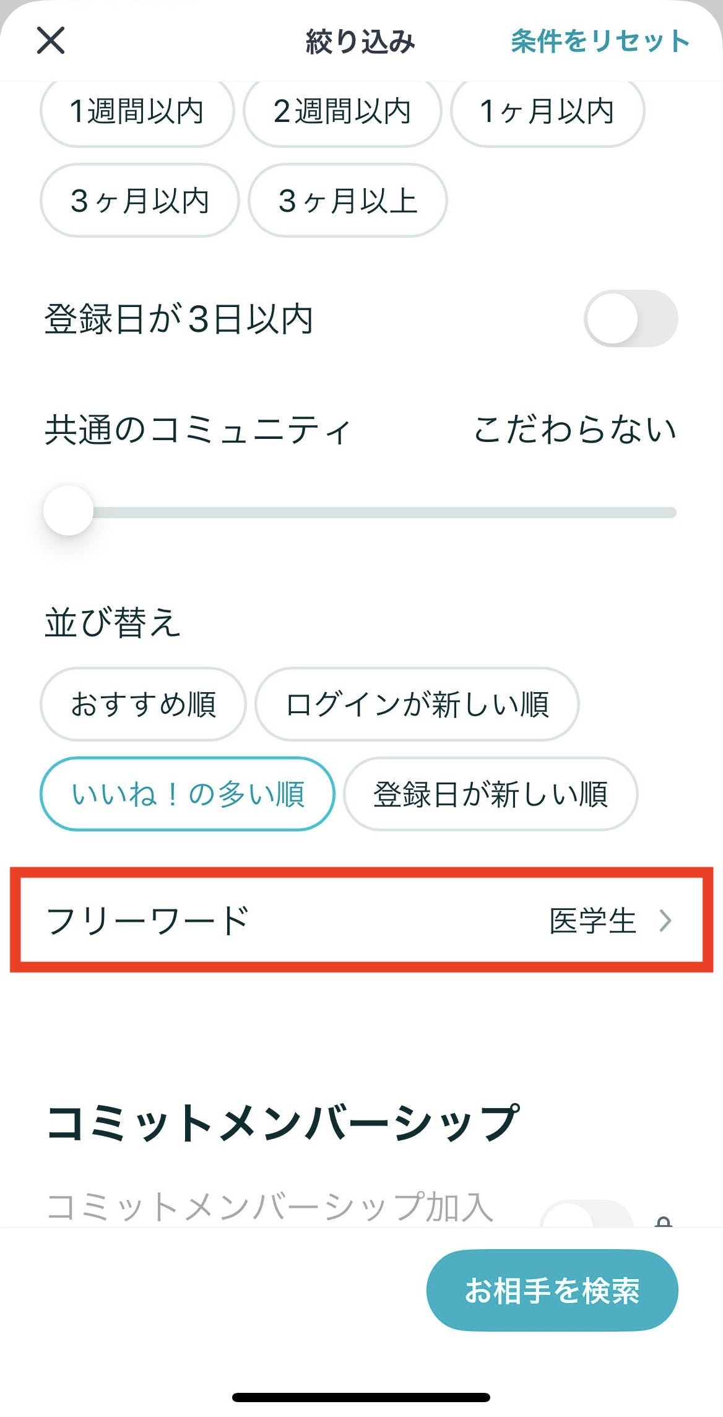The width and height of the screenshot is (723, 1417).
Task: Tap the home indicator bar at bottom
Action: 361,1397
